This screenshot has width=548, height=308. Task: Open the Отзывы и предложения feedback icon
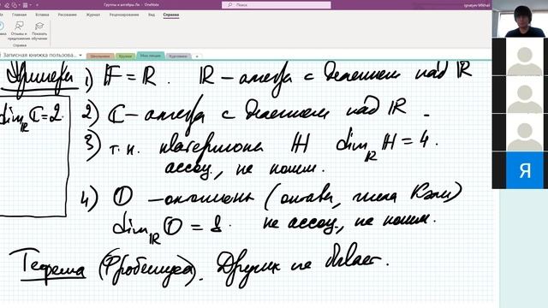click(19, 26)
